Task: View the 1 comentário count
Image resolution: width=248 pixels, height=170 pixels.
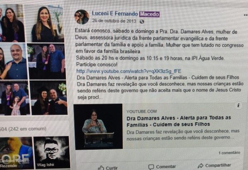Action: coord(229,153)
